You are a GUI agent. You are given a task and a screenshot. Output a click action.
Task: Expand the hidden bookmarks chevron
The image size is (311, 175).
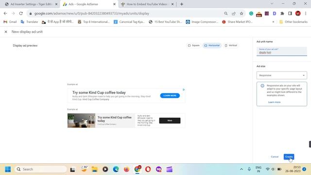[x=273, y=22]
